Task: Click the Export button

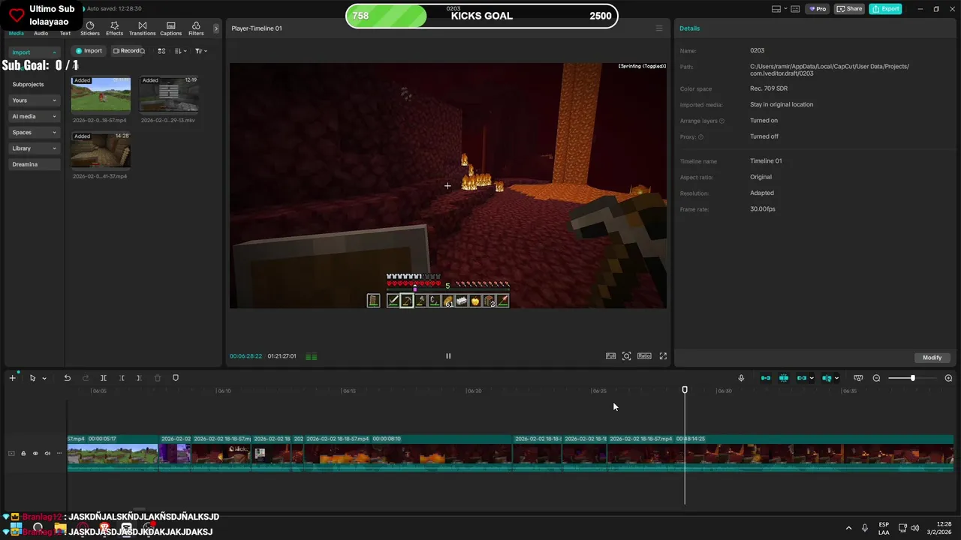Action: click(x=885, y=9)
